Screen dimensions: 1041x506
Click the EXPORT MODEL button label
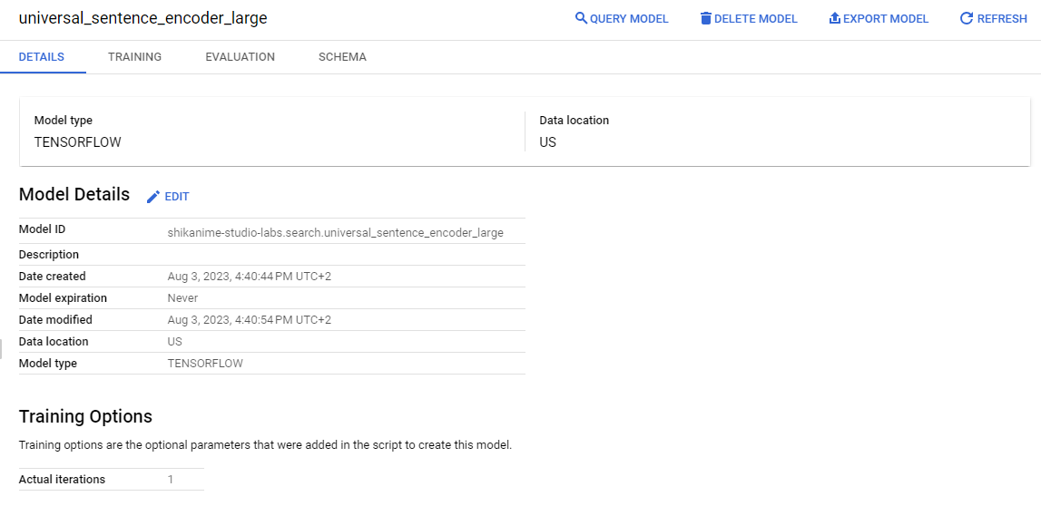point(886,19)
